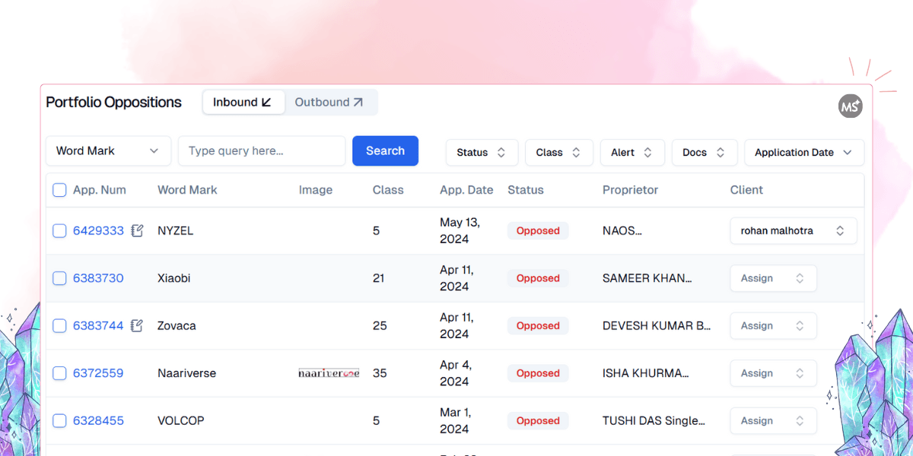The width and height of the screenshot is (913, 456).
Task: Click the Naariverse trademark logo image
Action: coord(329,373)
